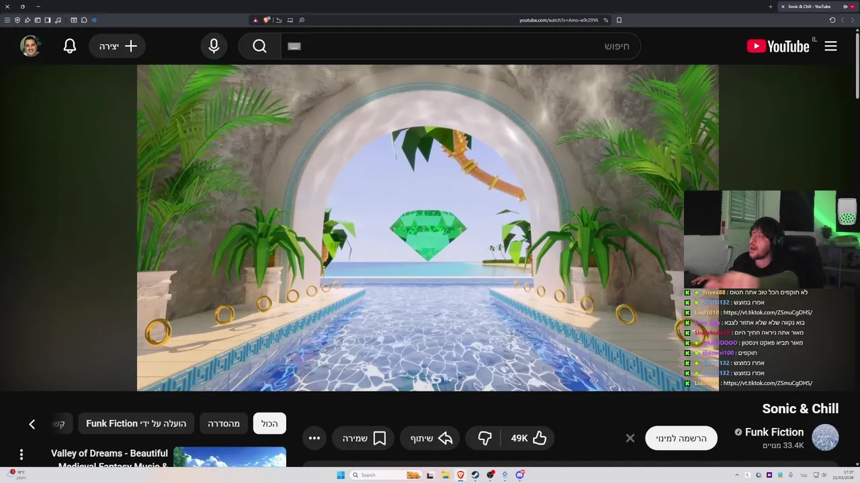Open the on-screen keyboard icon in search
Viewport: 860px width, 483px height.
click(294, 46)
